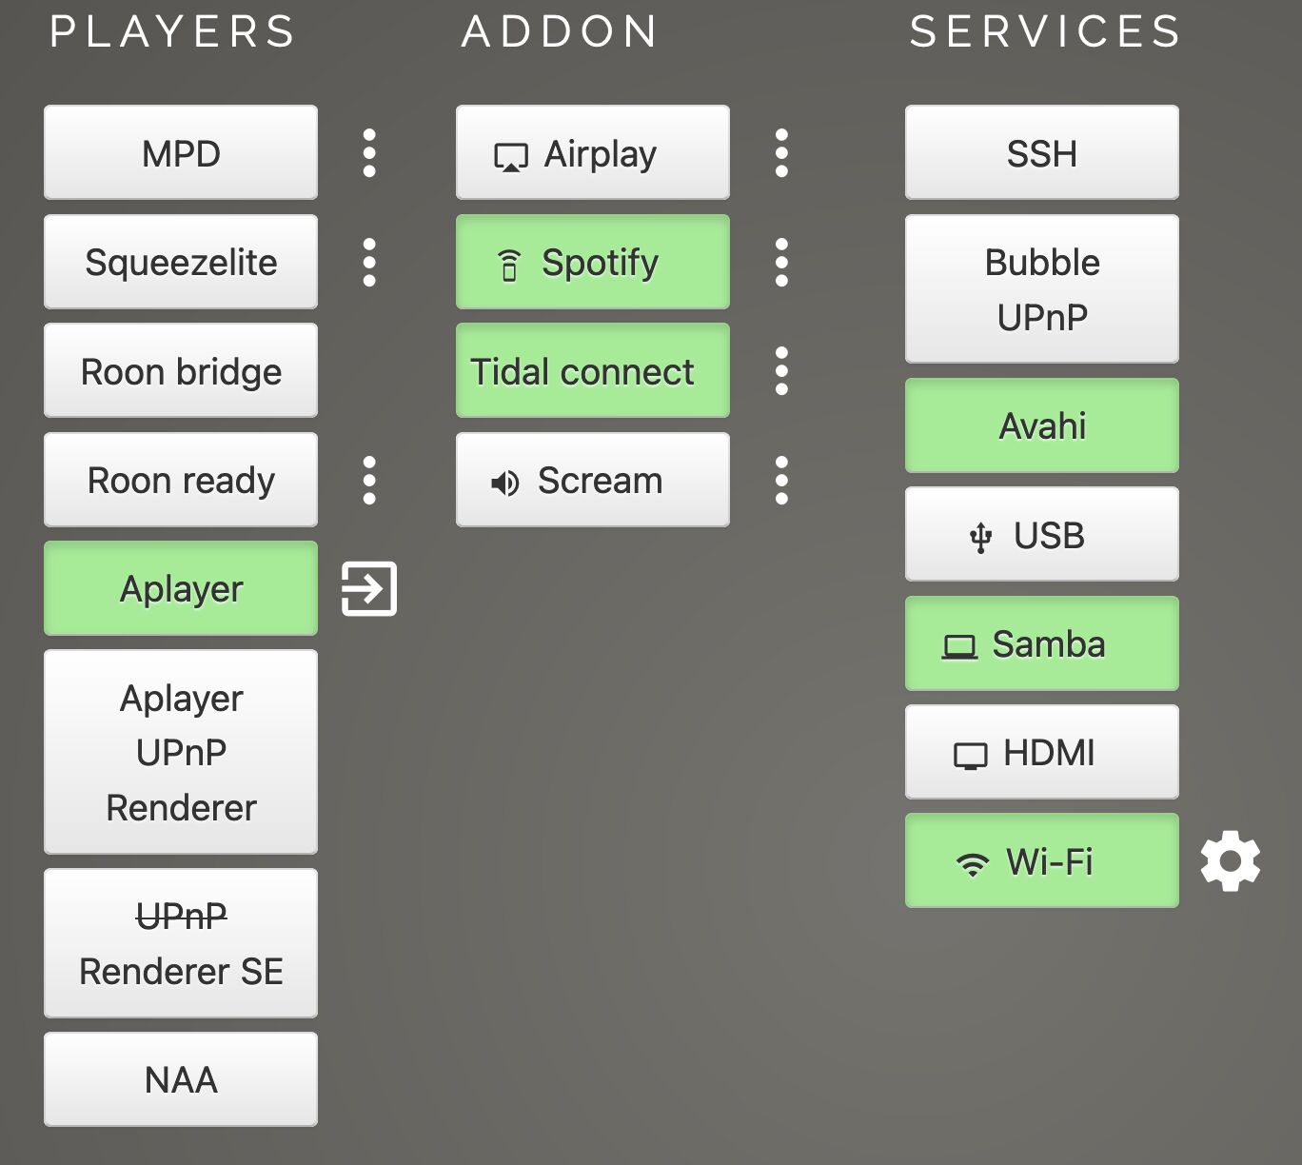
Task: Enable the Bubble UPnP service
Action: click(x=1041, y=289)
